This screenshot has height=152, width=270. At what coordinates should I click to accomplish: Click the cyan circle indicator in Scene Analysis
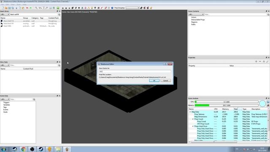point(262,103)
